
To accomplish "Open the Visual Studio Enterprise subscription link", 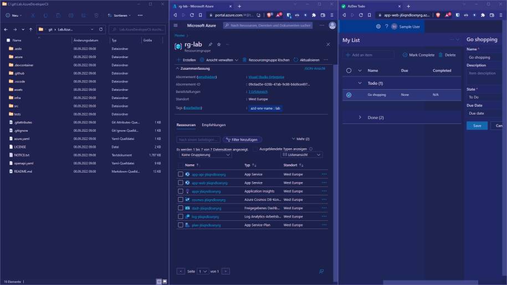I will coord(266,77).
